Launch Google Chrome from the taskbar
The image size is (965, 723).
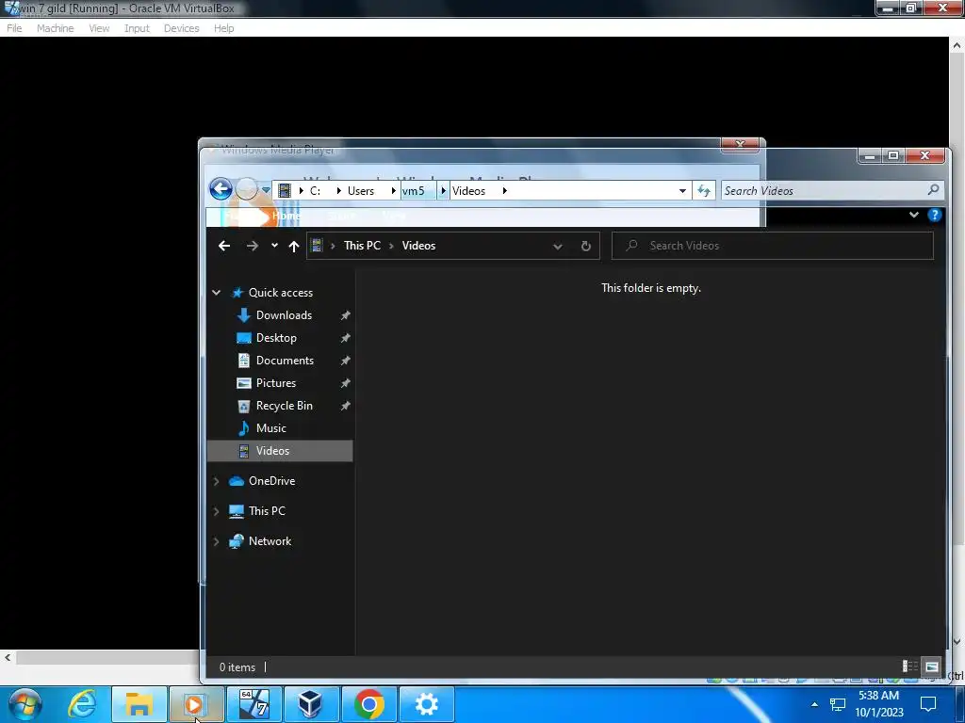(368, 704)
